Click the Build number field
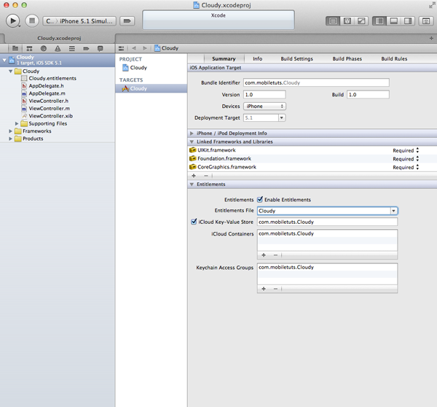 click(x=368, y=95)
